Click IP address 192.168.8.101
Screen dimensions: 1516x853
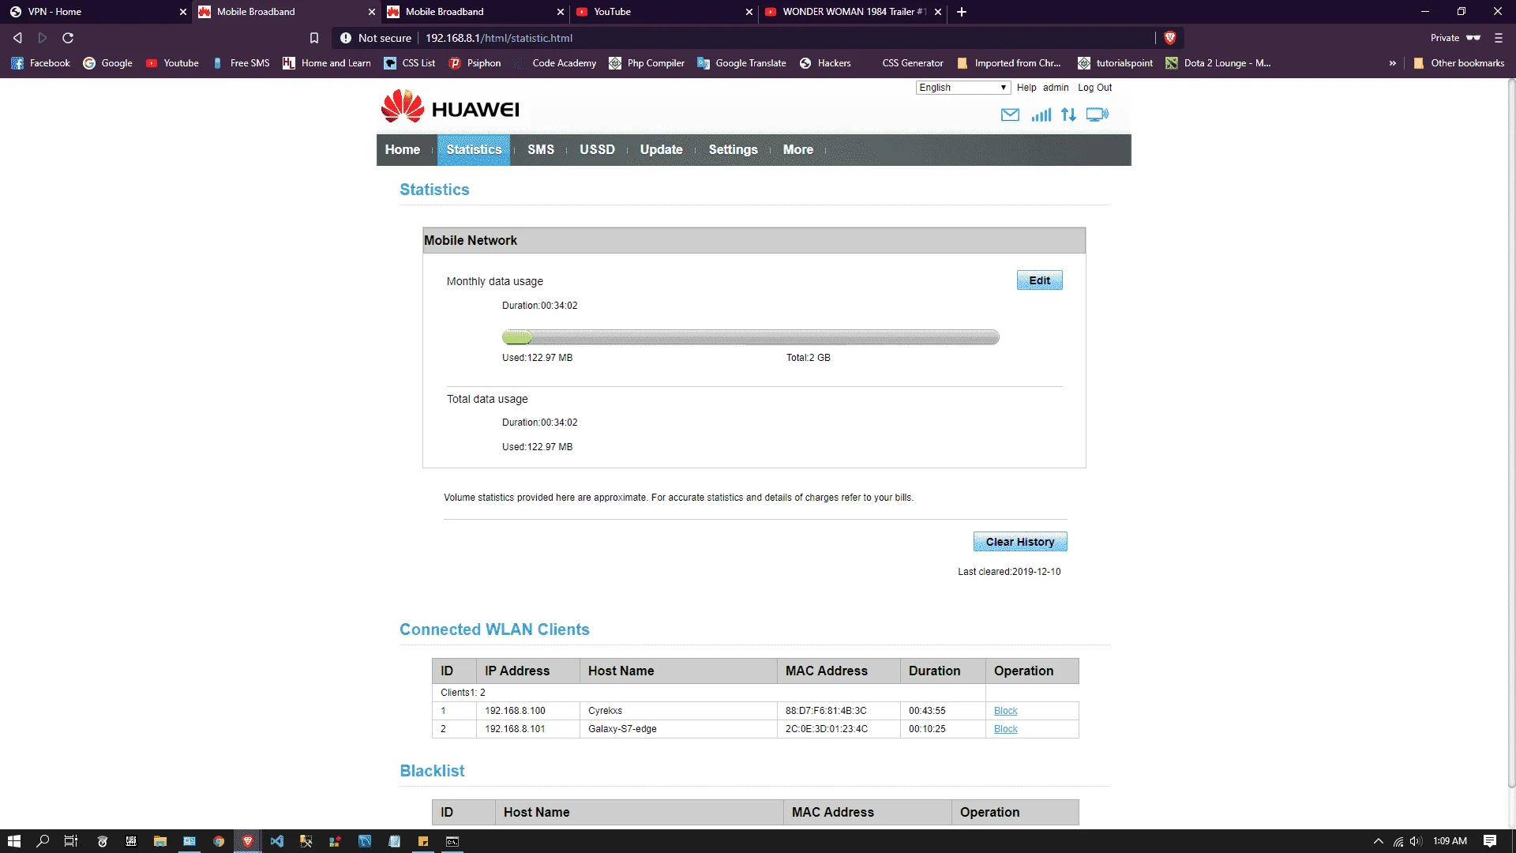(x=515, y=729)
